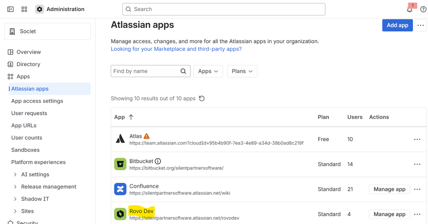
Task: Open more actions for Bitbucket row
Action: [x=417, y=164]
